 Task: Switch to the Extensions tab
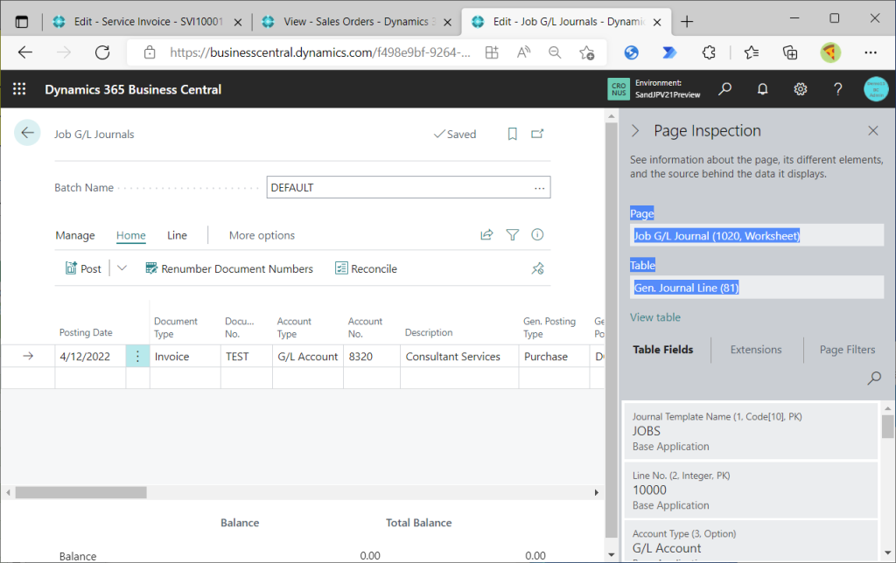[756, 350]
